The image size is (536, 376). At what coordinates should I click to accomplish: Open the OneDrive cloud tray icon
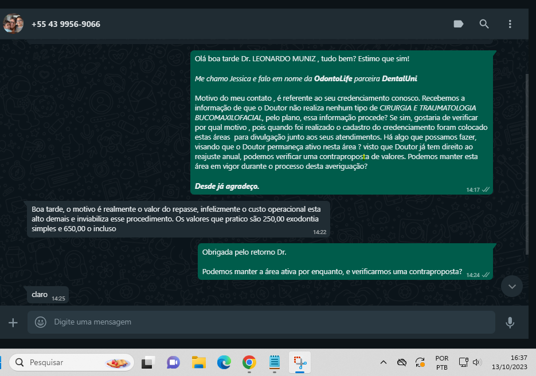point(402,362)
